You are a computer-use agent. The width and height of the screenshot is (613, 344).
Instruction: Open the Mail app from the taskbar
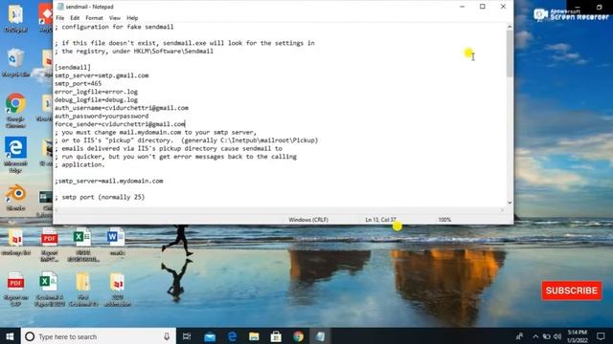[210, 336]
